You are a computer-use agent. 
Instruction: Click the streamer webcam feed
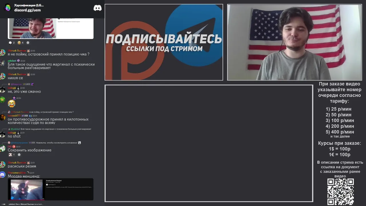[294, 42]
